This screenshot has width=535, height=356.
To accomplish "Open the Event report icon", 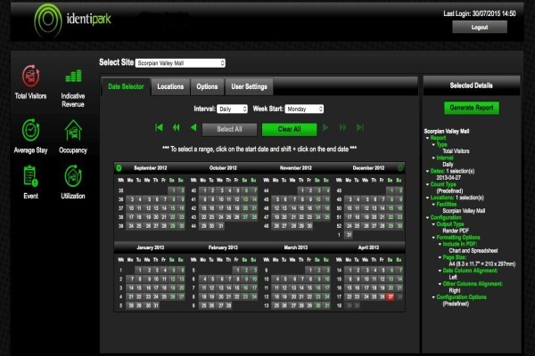I will [x=30, y=176].
